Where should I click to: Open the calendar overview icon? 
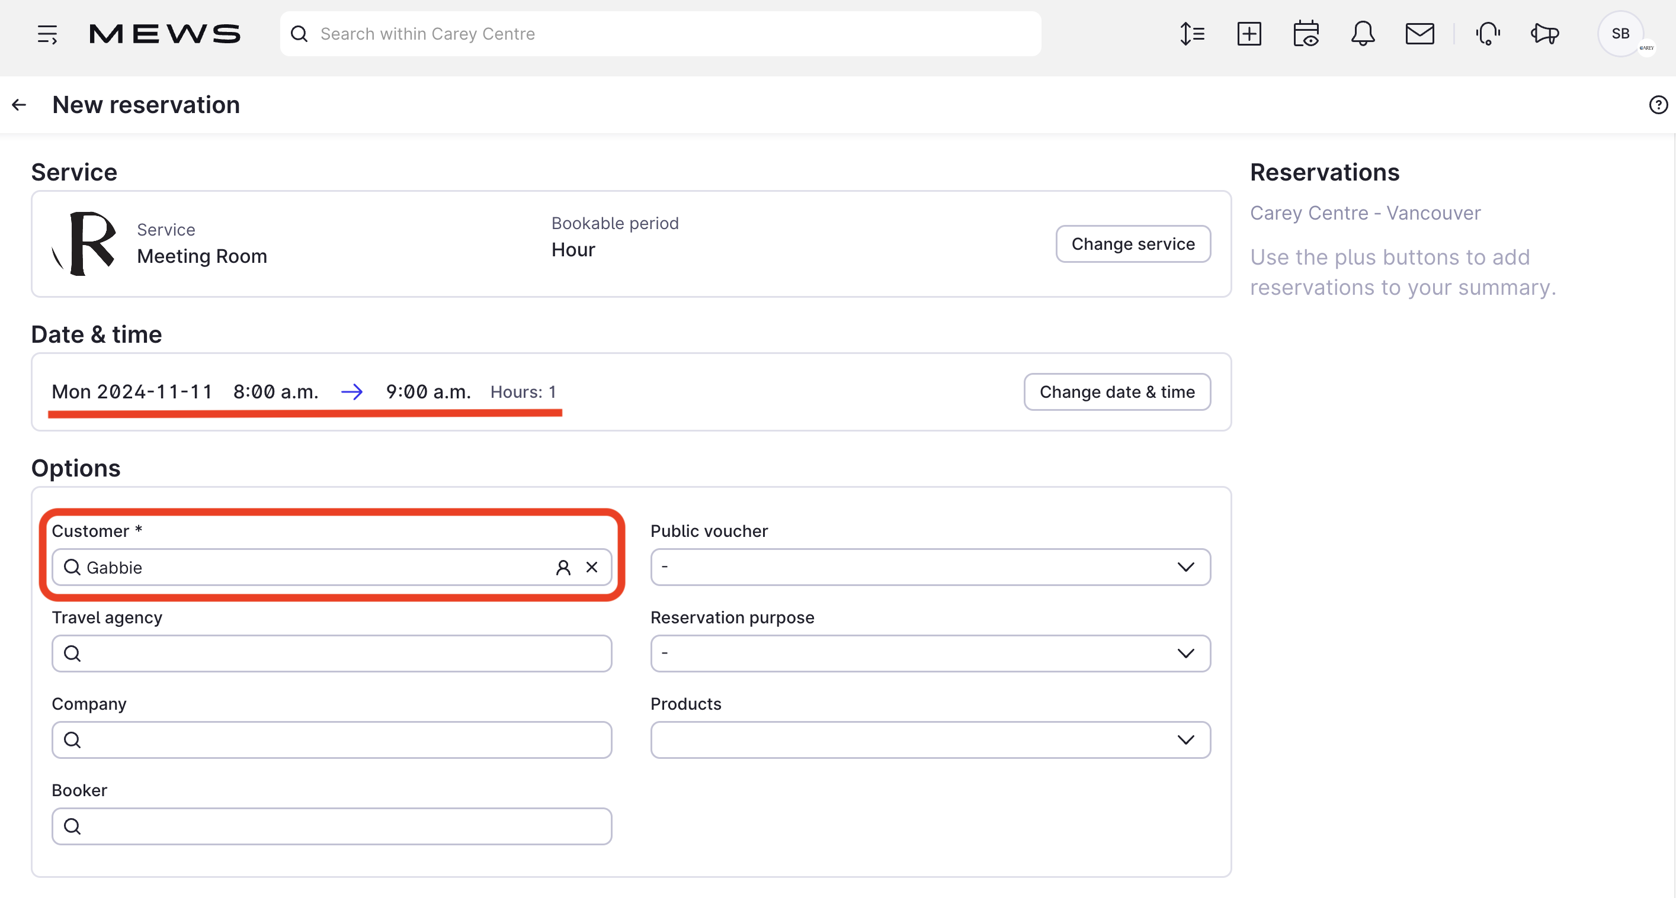1305,34
